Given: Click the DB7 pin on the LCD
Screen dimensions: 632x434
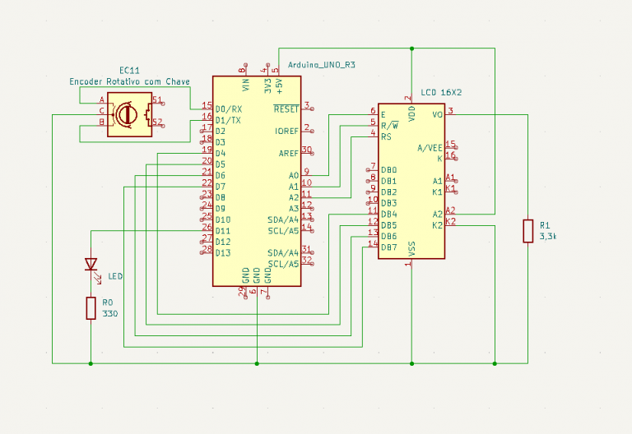Looking at the screenshot, I should pyautogui.click(x=388, y=247).
